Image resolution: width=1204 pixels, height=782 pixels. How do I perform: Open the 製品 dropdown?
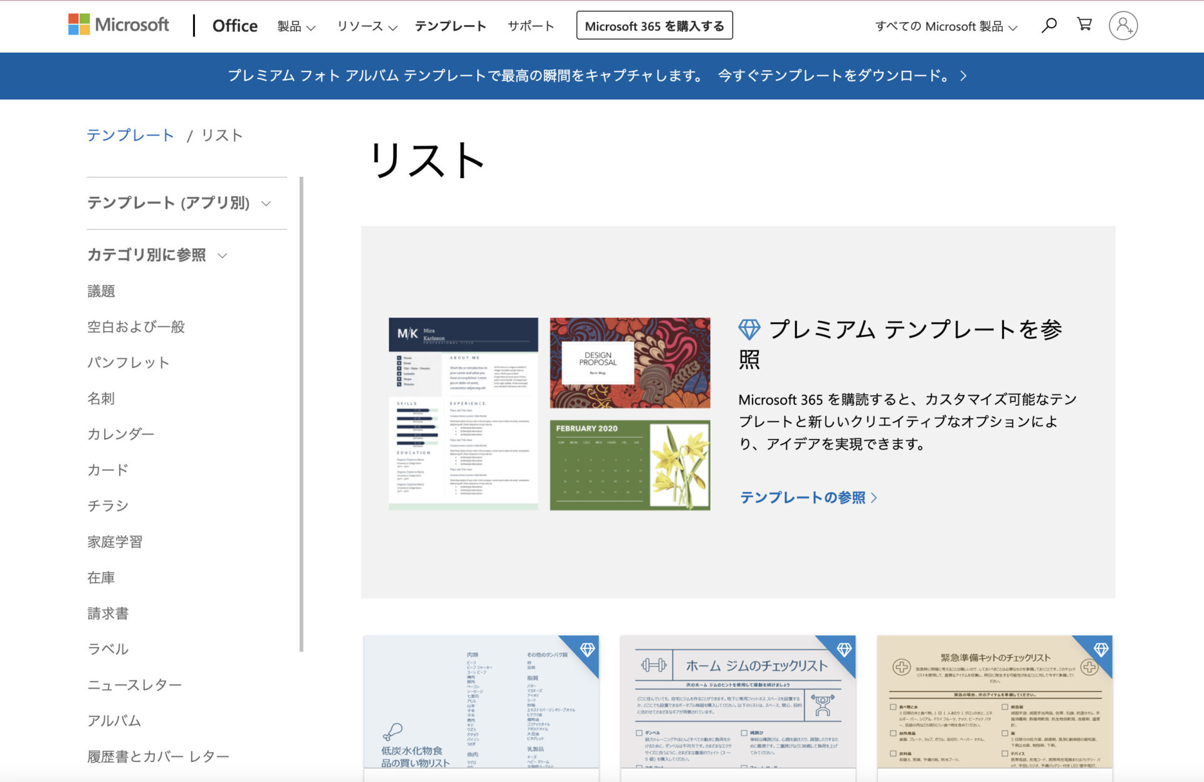(295, 26)
